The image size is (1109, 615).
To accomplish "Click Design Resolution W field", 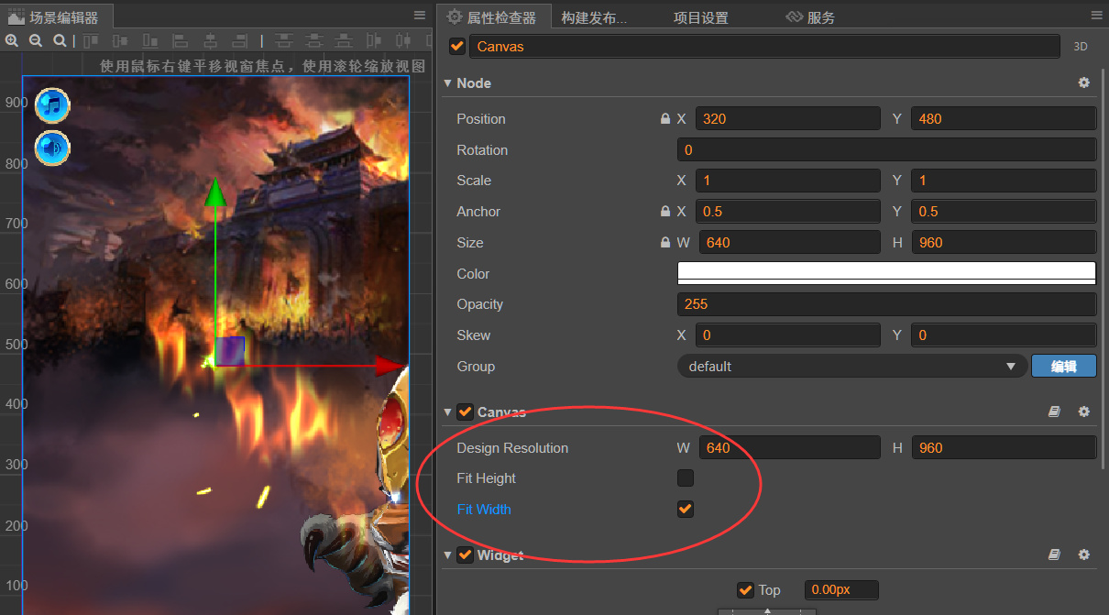I will coord(790,447).
